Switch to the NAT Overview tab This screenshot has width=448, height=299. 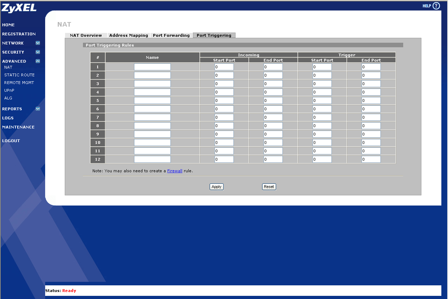click(x=86, y=35)
